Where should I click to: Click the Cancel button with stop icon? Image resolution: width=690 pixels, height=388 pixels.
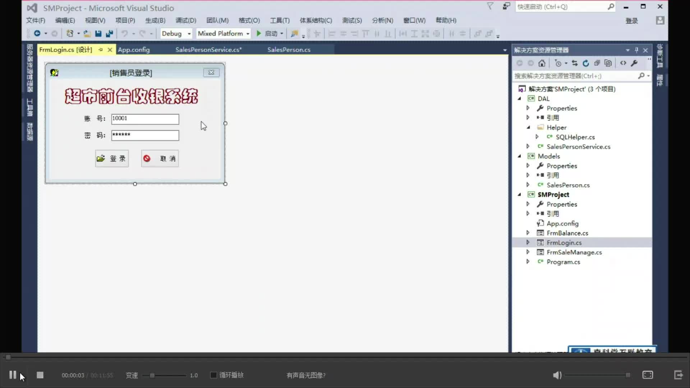point(160,158)
